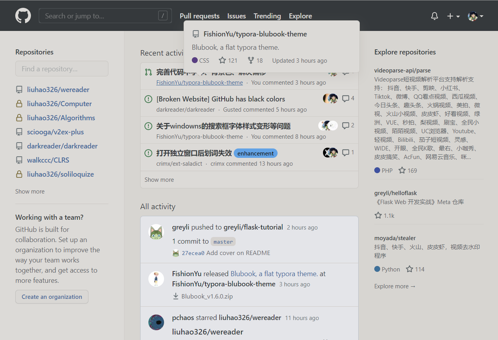Click the star icon next to 121
This screenshot has height=340, width=498.
coord(222,60)
